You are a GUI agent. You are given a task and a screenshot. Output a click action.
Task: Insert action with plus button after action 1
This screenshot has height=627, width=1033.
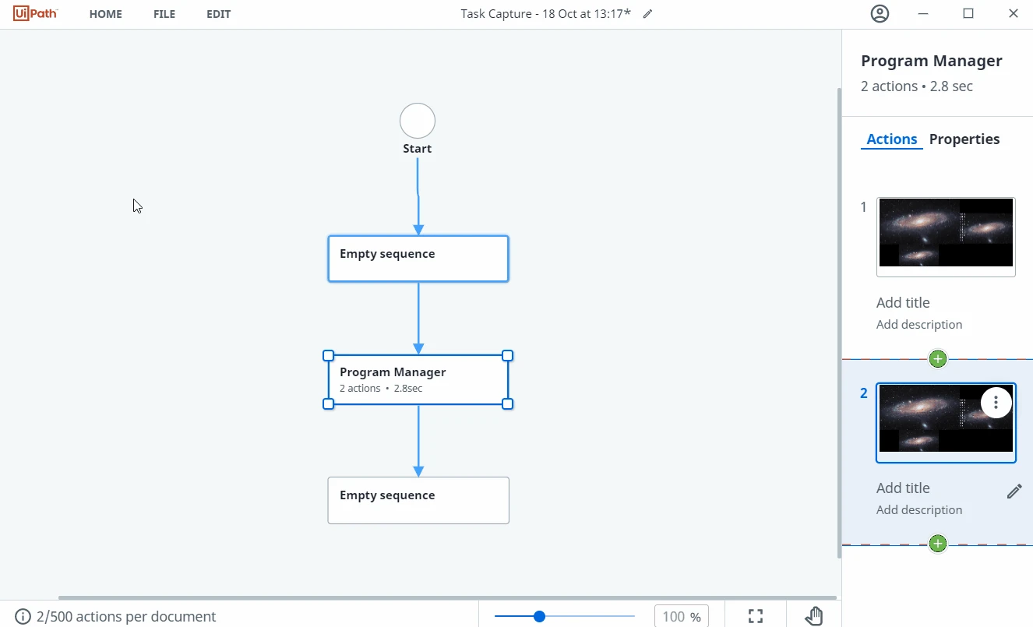coord(938,359)
